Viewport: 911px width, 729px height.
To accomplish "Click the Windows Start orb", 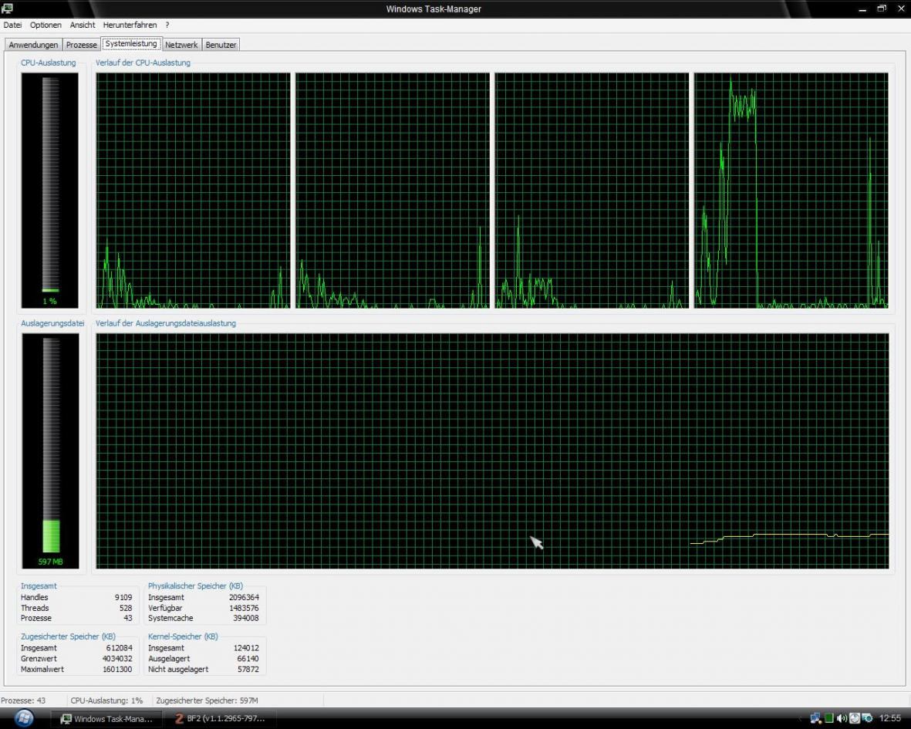I will [x=23, y=718].
